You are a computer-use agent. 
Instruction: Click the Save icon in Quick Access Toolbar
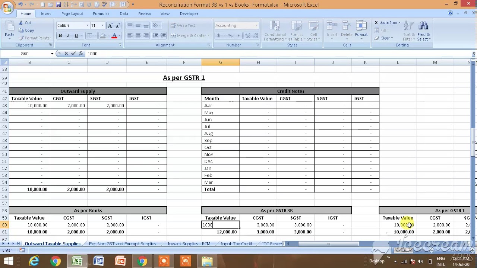point(59,4)
